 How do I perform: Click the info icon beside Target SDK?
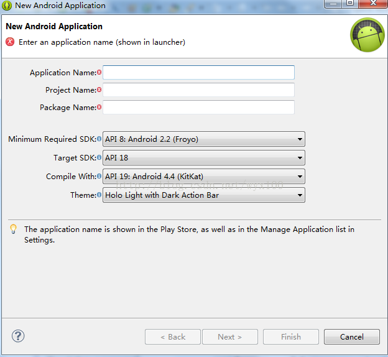99,157
